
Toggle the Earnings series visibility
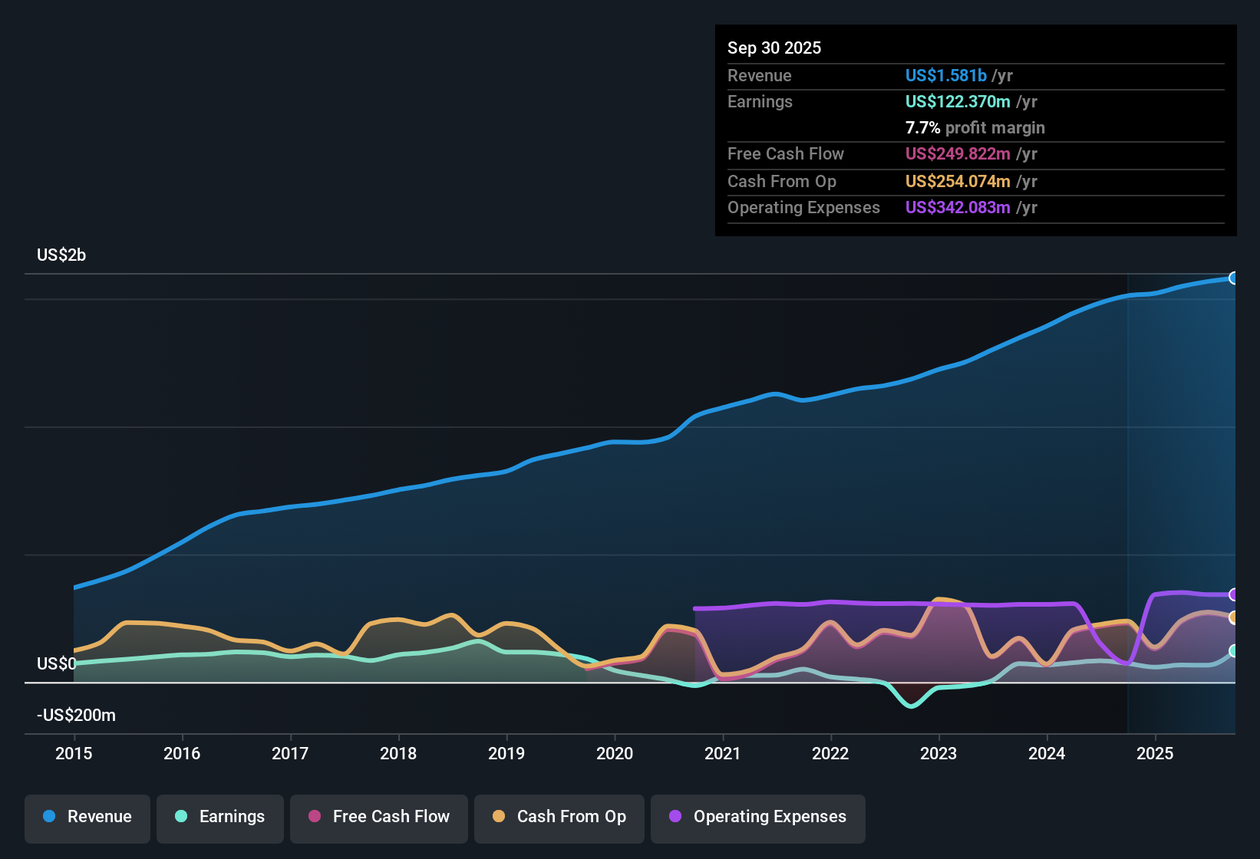click(x=220, y=817)
